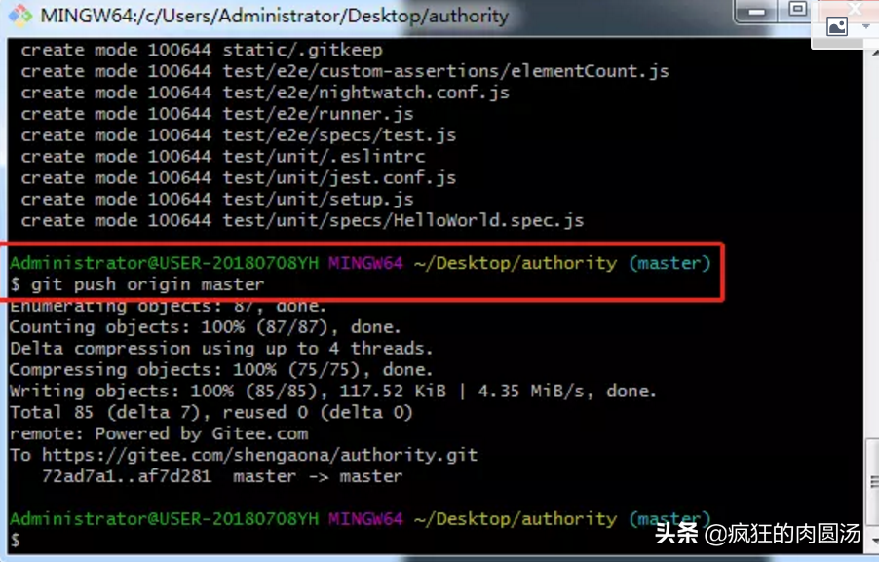Select 'Writing objects: 100% (85/85)' line
The width and height of the screenshot is (879, 562).
(333, 391)
